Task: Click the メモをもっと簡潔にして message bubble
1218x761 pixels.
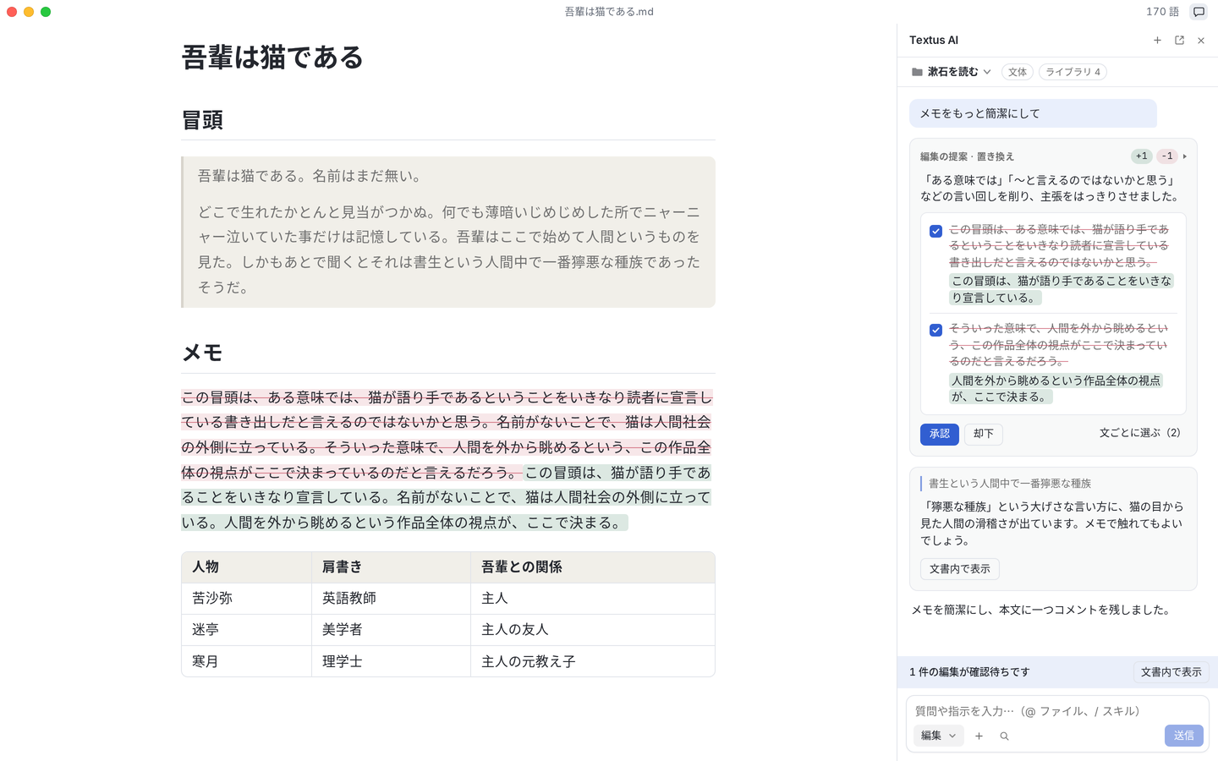Action: [1033, 113]
